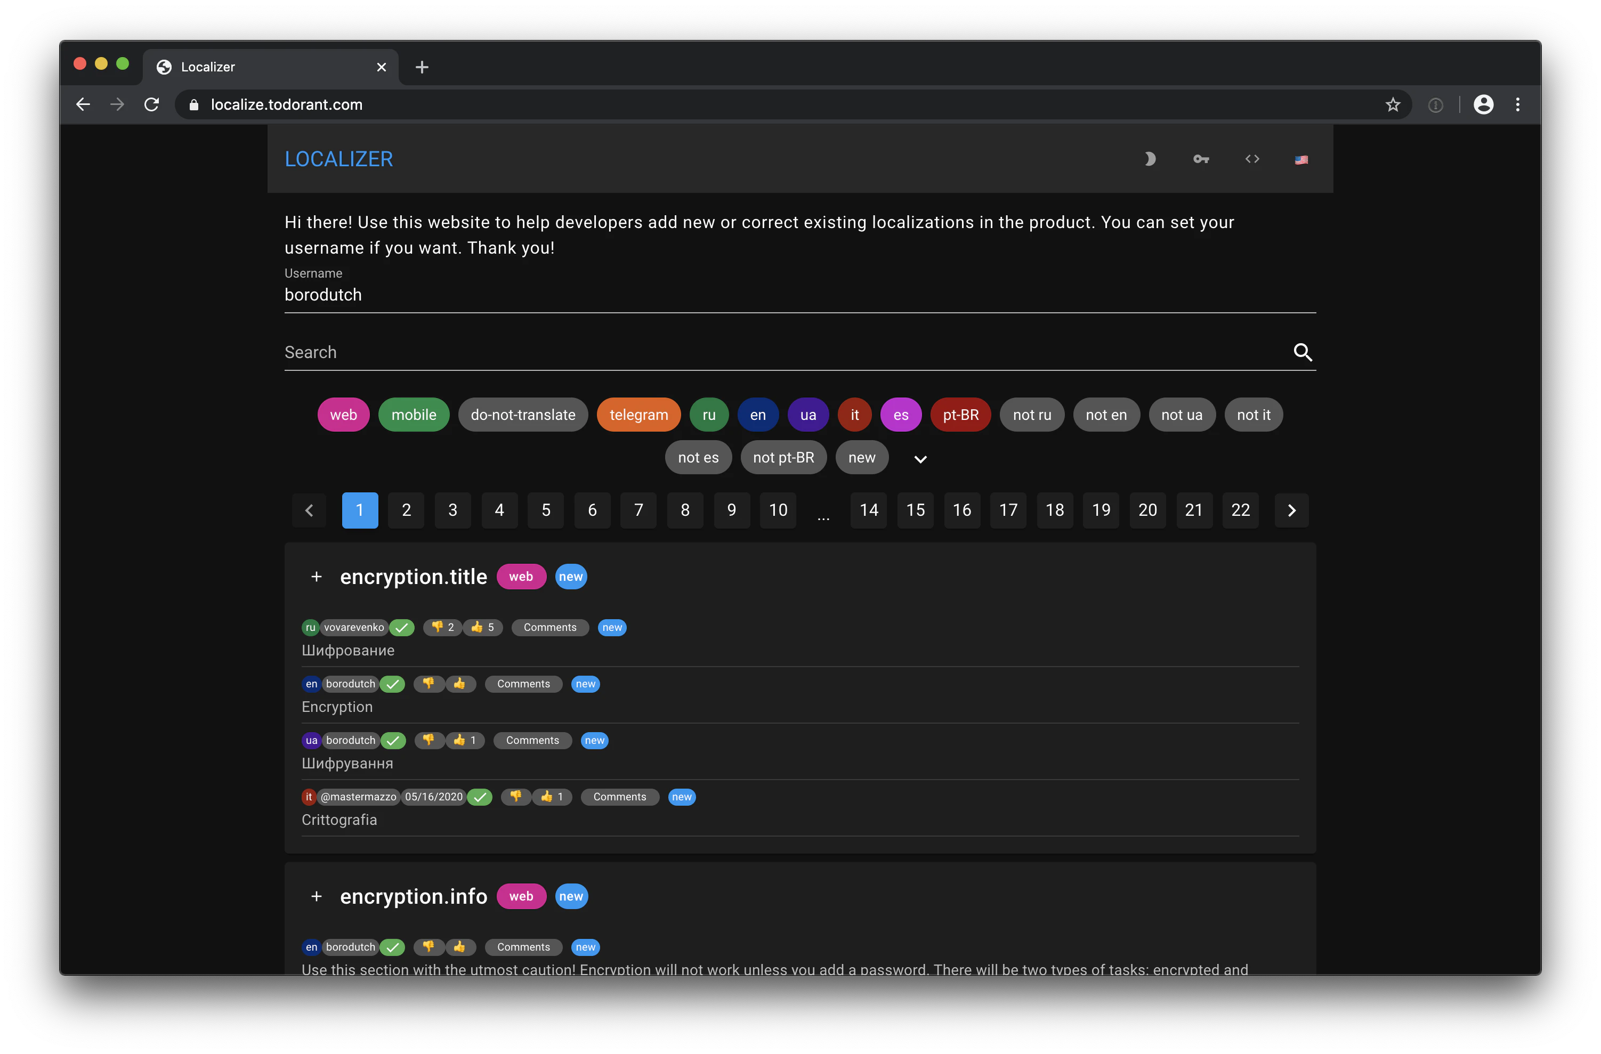Thumbs up the Шифрование translation

point(483,627)
